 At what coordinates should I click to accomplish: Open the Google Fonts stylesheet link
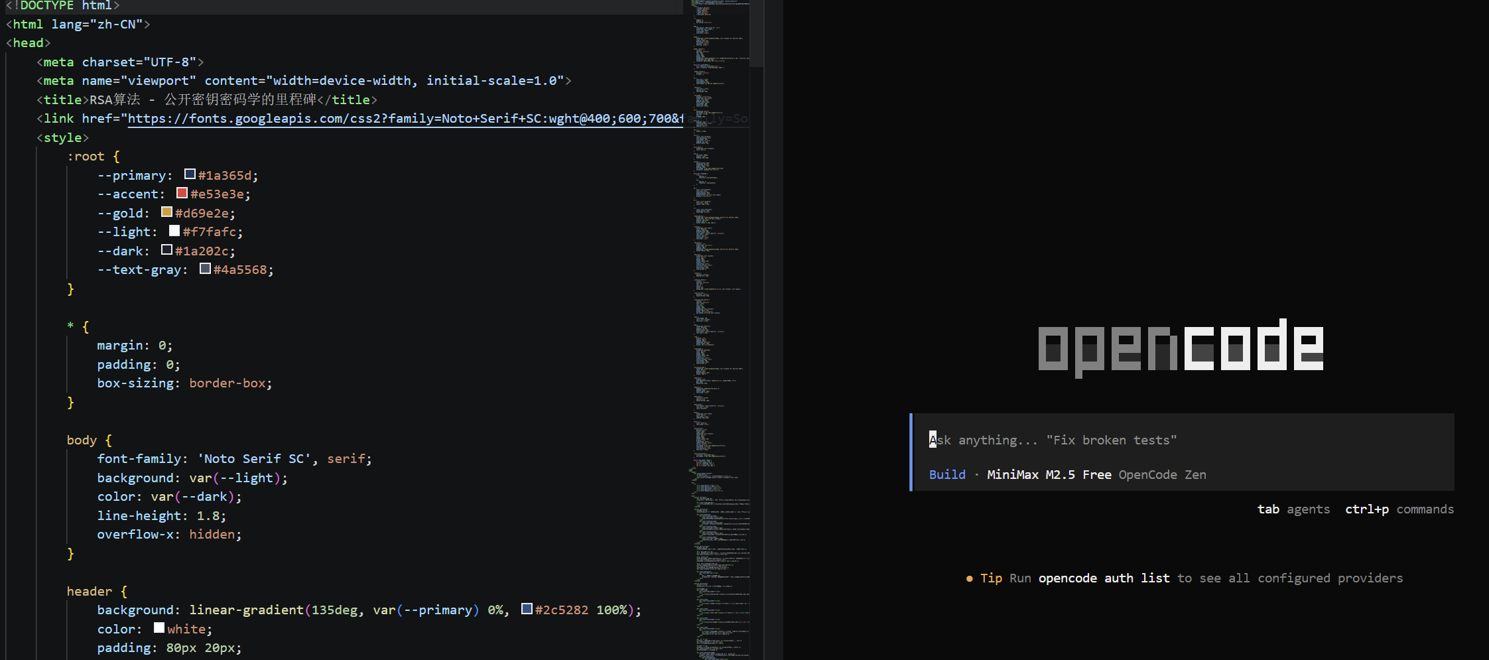[x=405, y=119]
